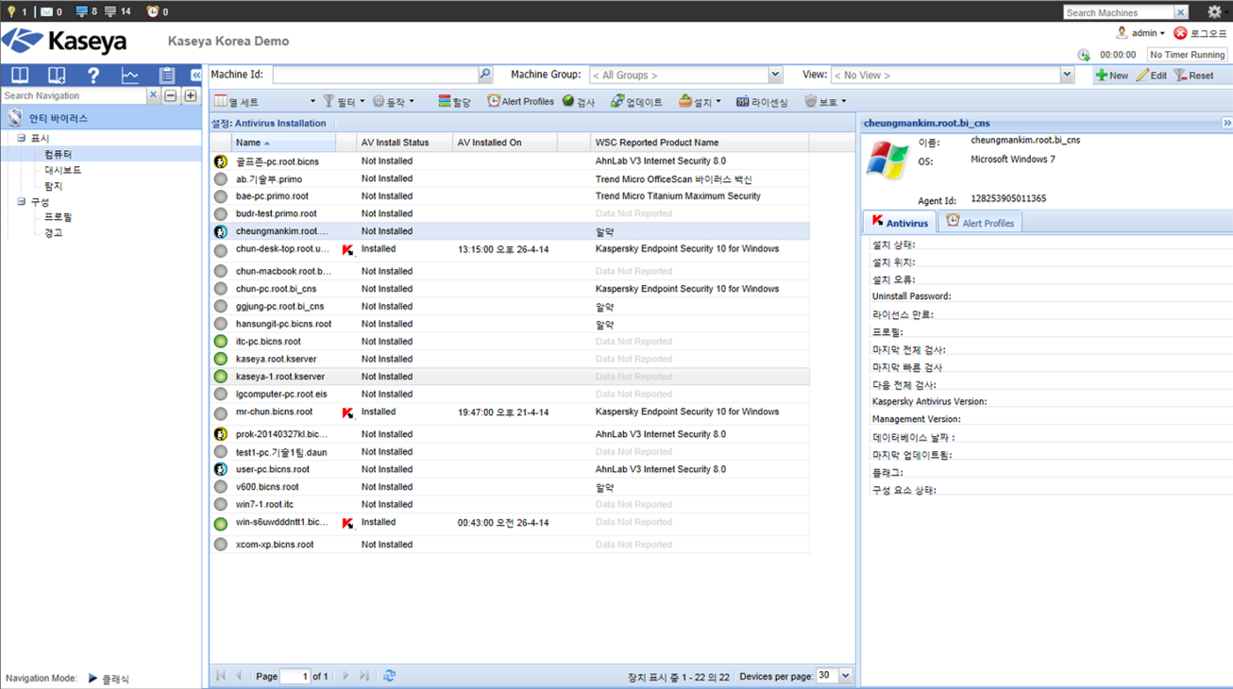Click the New view button
This screenshot has width=1233, height=689.
click(x=1112, y=76)
